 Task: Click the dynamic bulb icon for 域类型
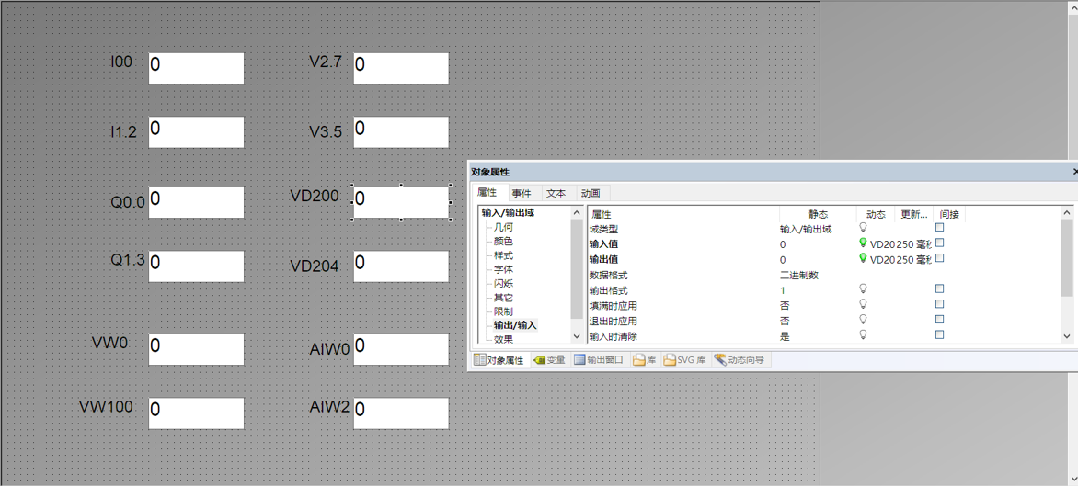pyautogui.click(x=863, y=227)
